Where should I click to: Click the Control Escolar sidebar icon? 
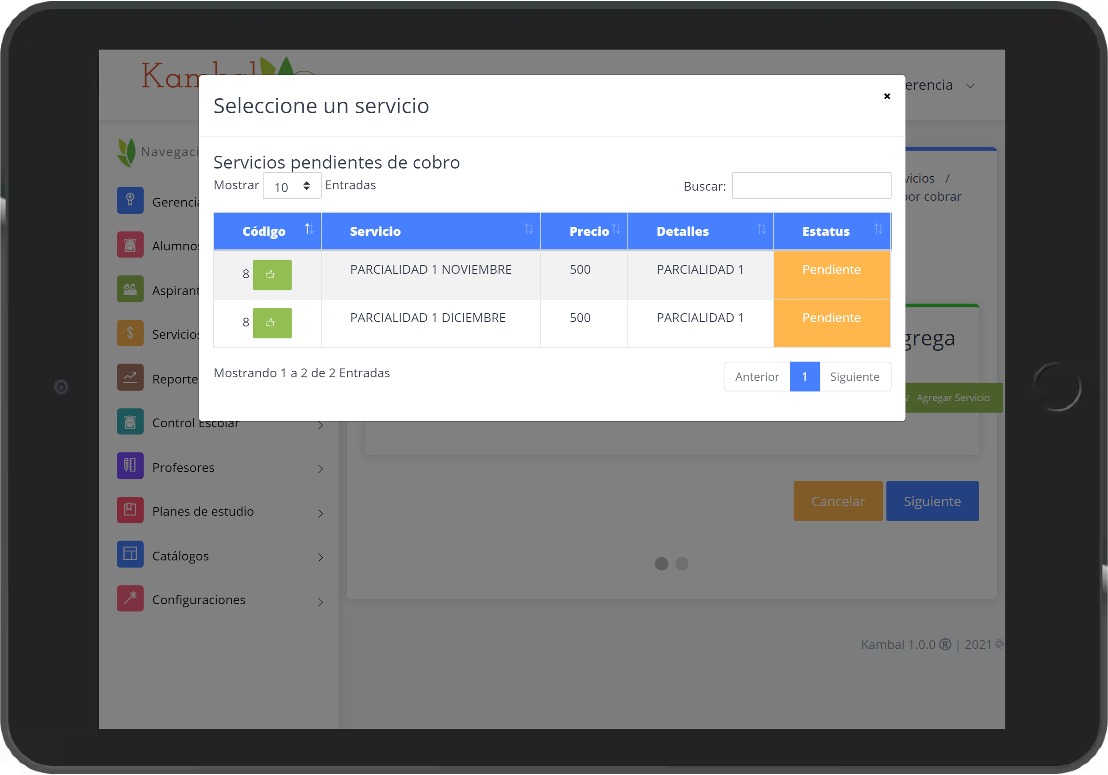(130, 422)
